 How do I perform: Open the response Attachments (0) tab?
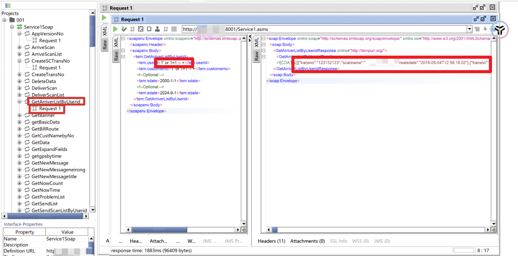(x=307, y=241)
